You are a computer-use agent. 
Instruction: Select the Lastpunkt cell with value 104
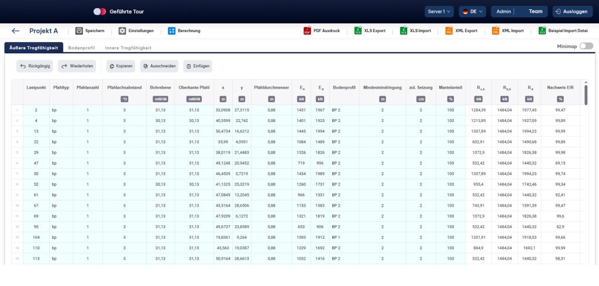pos(36,238)
